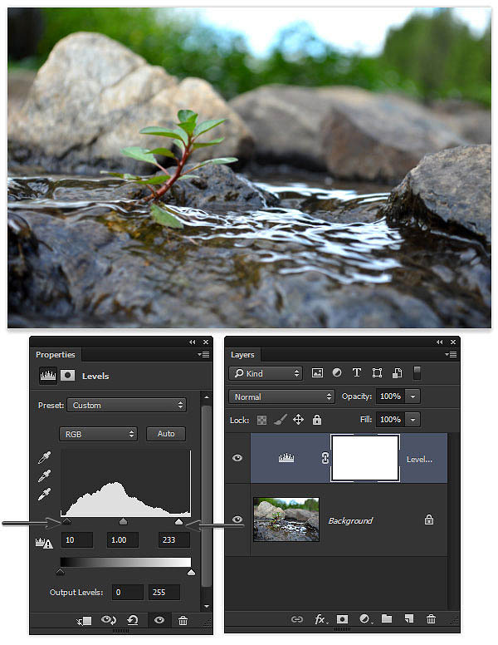Click the type layer filter icon

[x=357, y=372]
